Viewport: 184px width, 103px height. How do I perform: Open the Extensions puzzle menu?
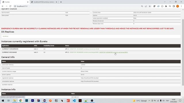pyautogui.click(x=166, y=6)
